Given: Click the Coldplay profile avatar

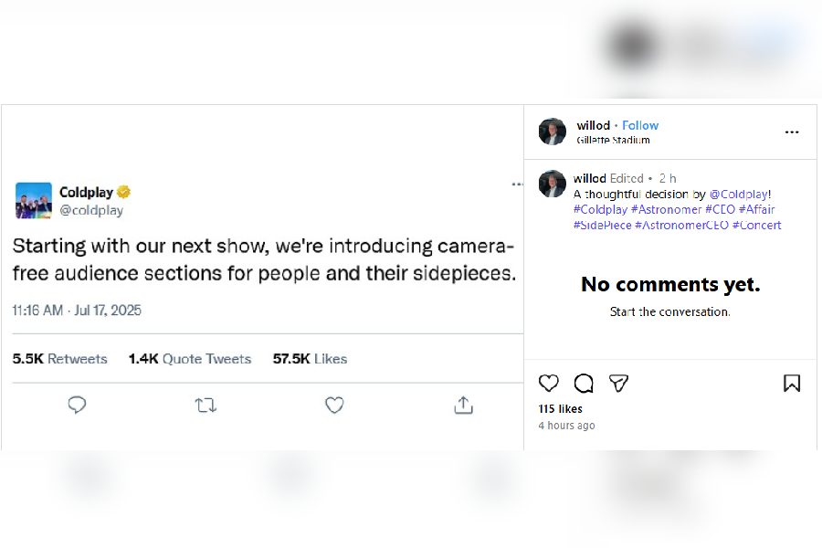Looking at the screenshot, I should pos(34,200).
